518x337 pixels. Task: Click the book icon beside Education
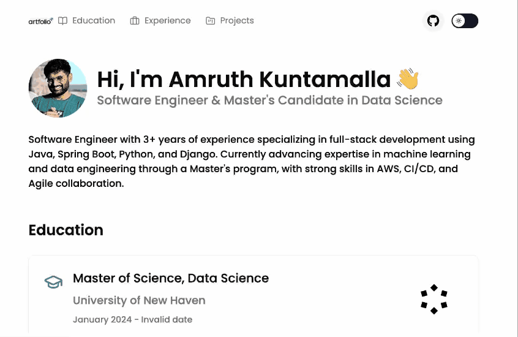click(62, 21)
